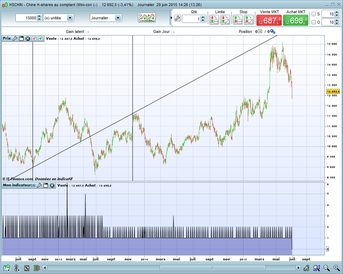The image size is (343, 274).
Task: Increase the 15000 units spinner
Action: [x=39, y=16]
